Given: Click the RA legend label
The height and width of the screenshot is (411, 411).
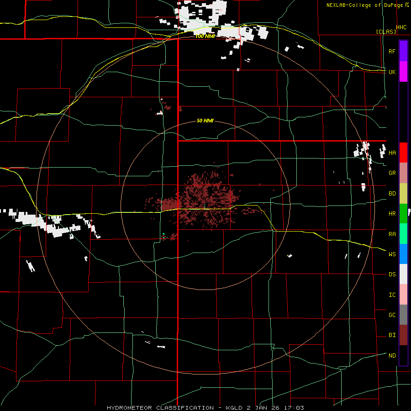Looking at the screenshot, I should click(x=392, y=234).
